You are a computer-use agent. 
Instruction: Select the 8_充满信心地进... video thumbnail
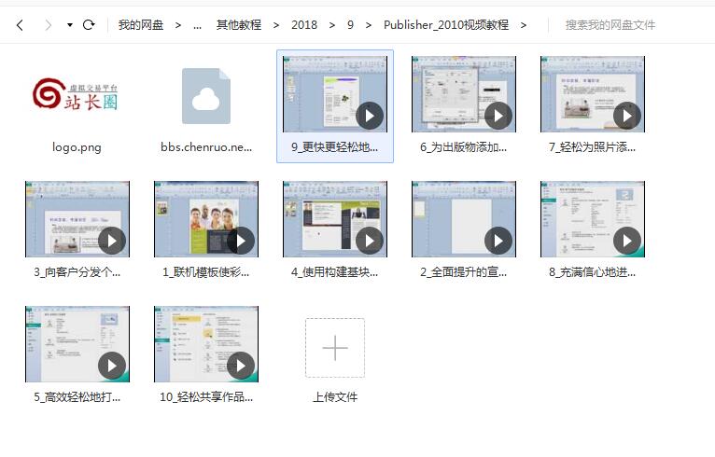click(593, 219)
